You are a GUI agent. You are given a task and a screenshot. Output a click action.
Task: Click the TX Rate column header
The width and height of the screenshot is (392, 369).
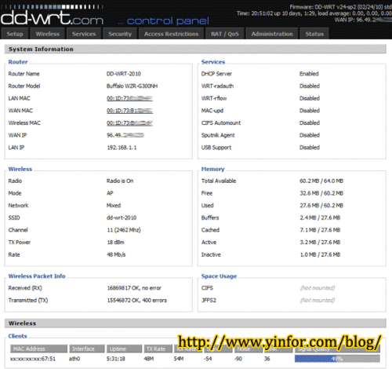(158, 349)
